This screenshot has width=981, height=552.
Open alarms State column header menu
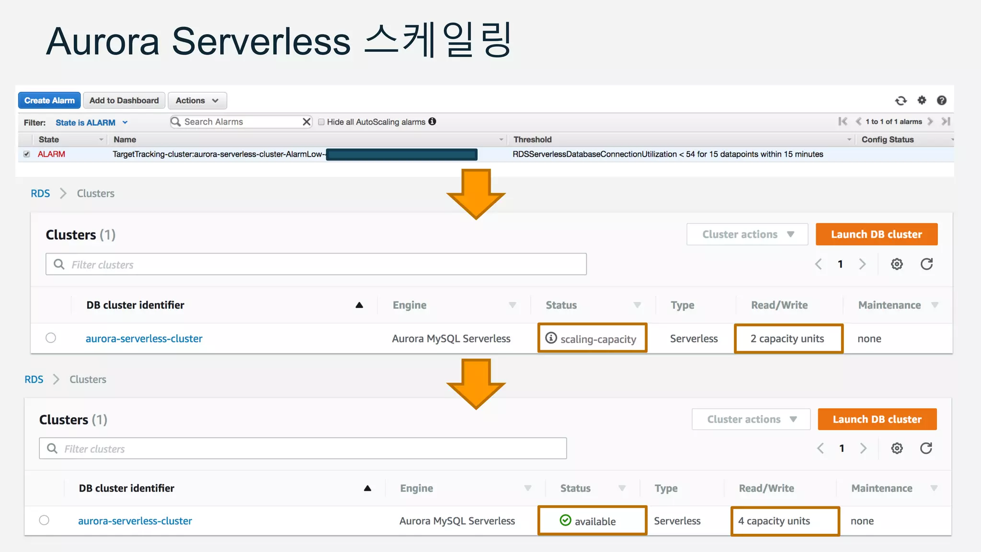click(x=101, y=139)
